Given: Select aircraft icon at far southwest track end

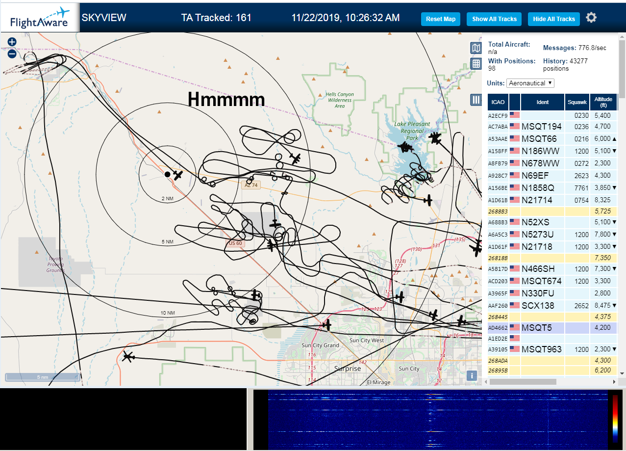Looking at the screenshot, I should [x=128, y=357].
